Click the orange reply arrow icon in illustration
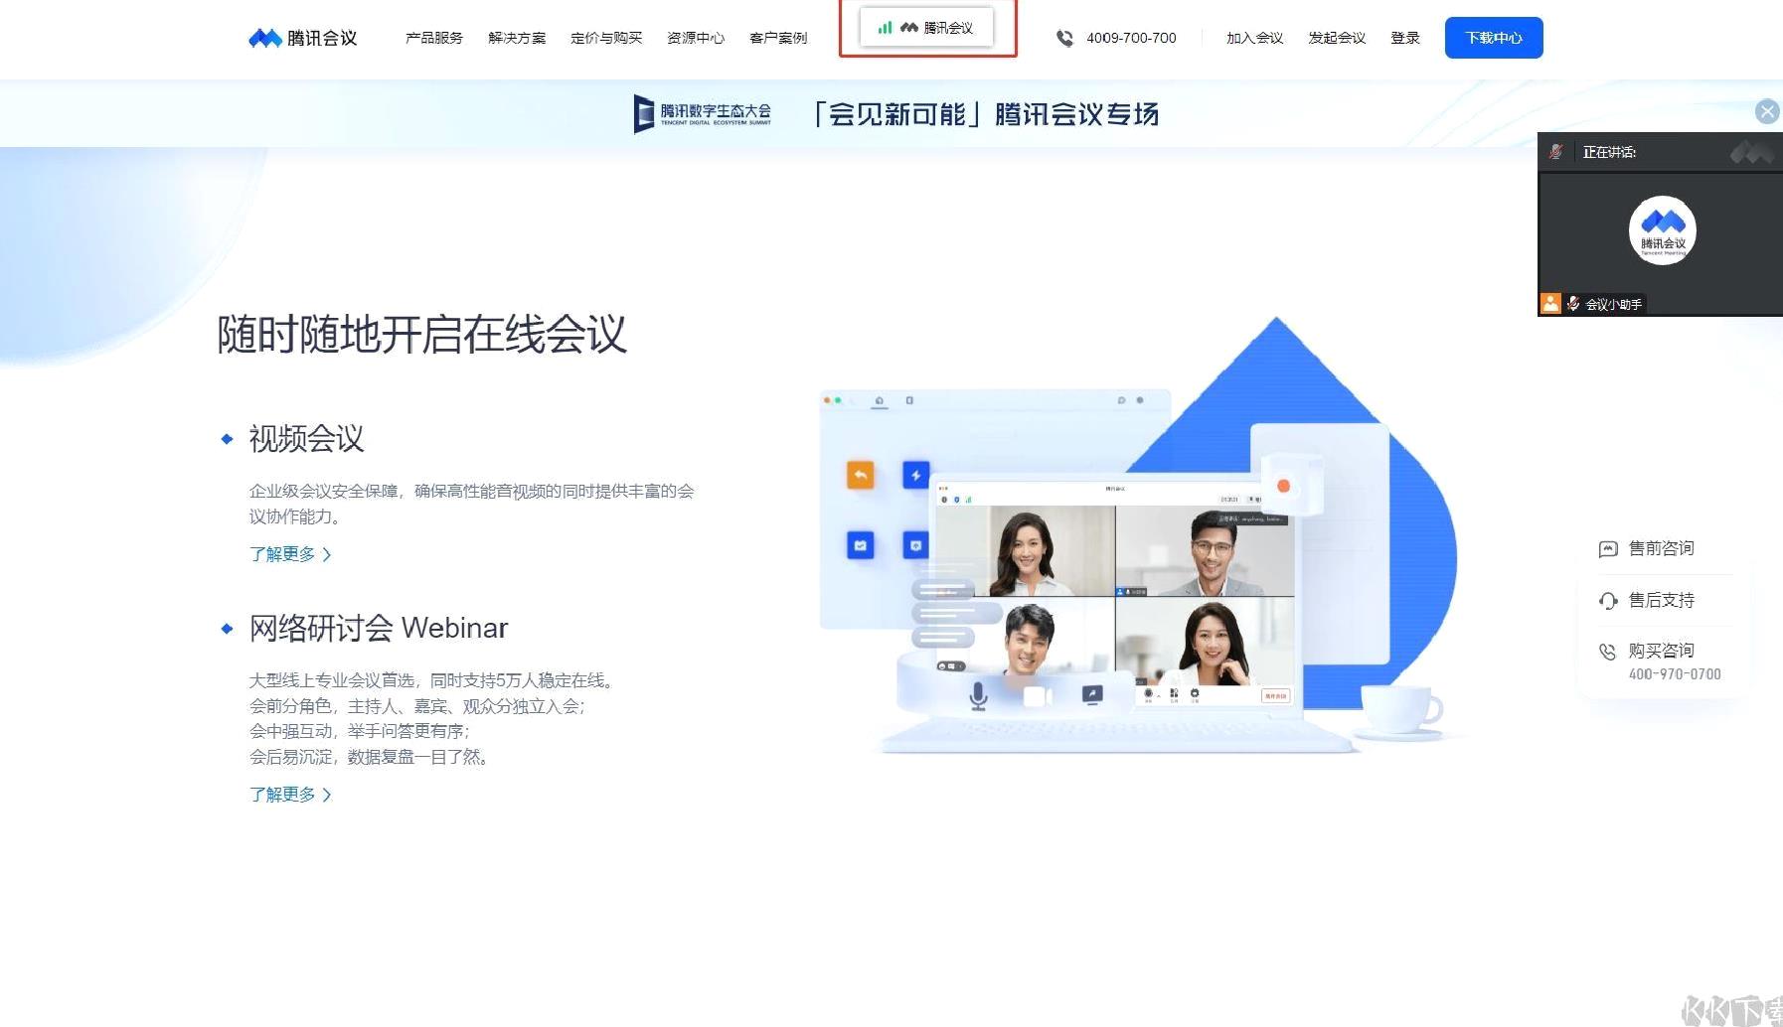The height and width of the screenshot is (1027, 1783). pos(860,476)
